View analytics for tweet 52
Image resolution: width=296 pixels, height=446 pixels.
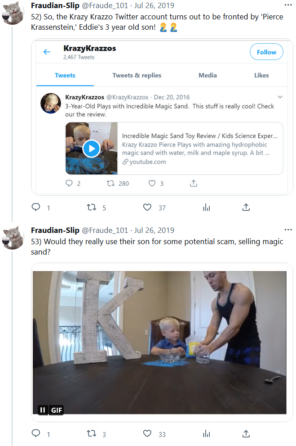tap(207, 207)
